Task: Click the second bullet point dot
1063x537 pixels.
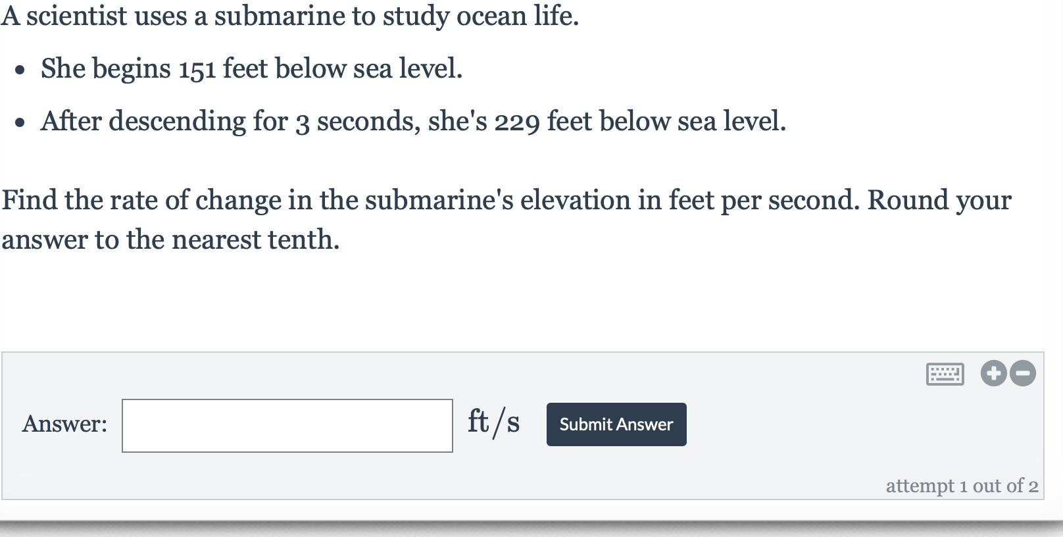Action: point(20,122)
